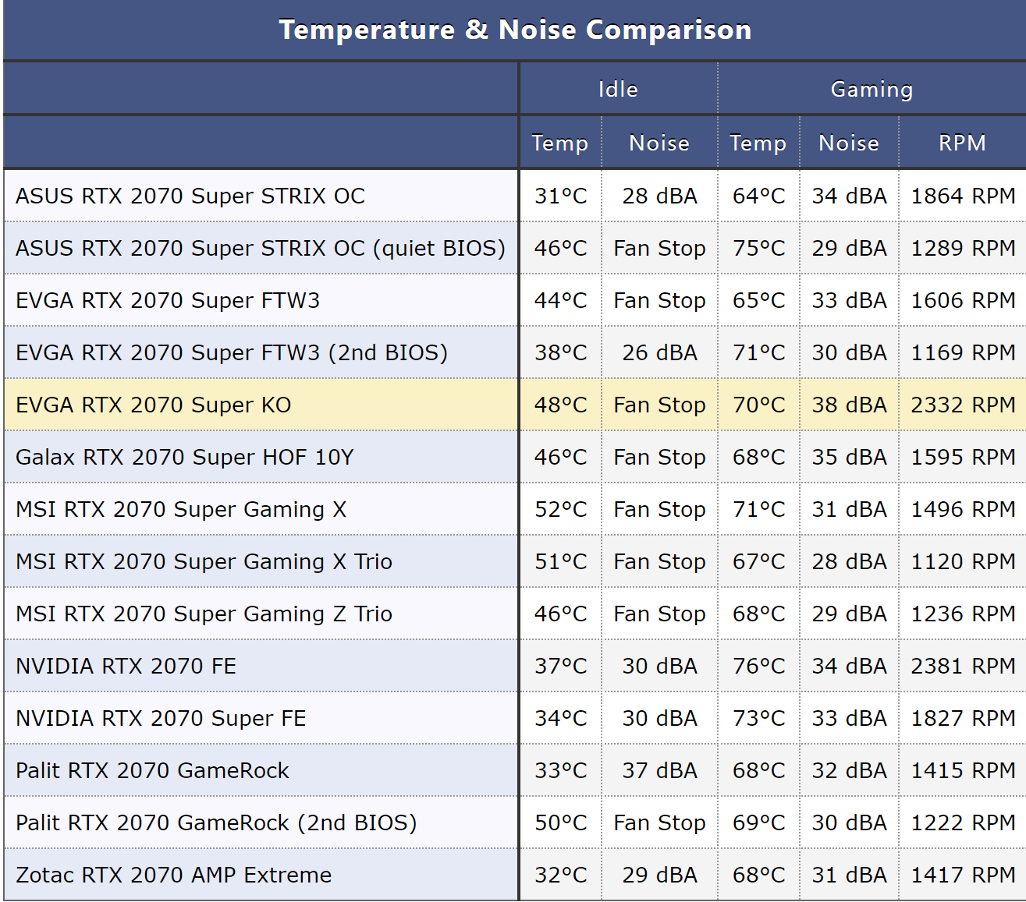
Task: Click the 51°C idle temperature value
Action: click(560, 561)
